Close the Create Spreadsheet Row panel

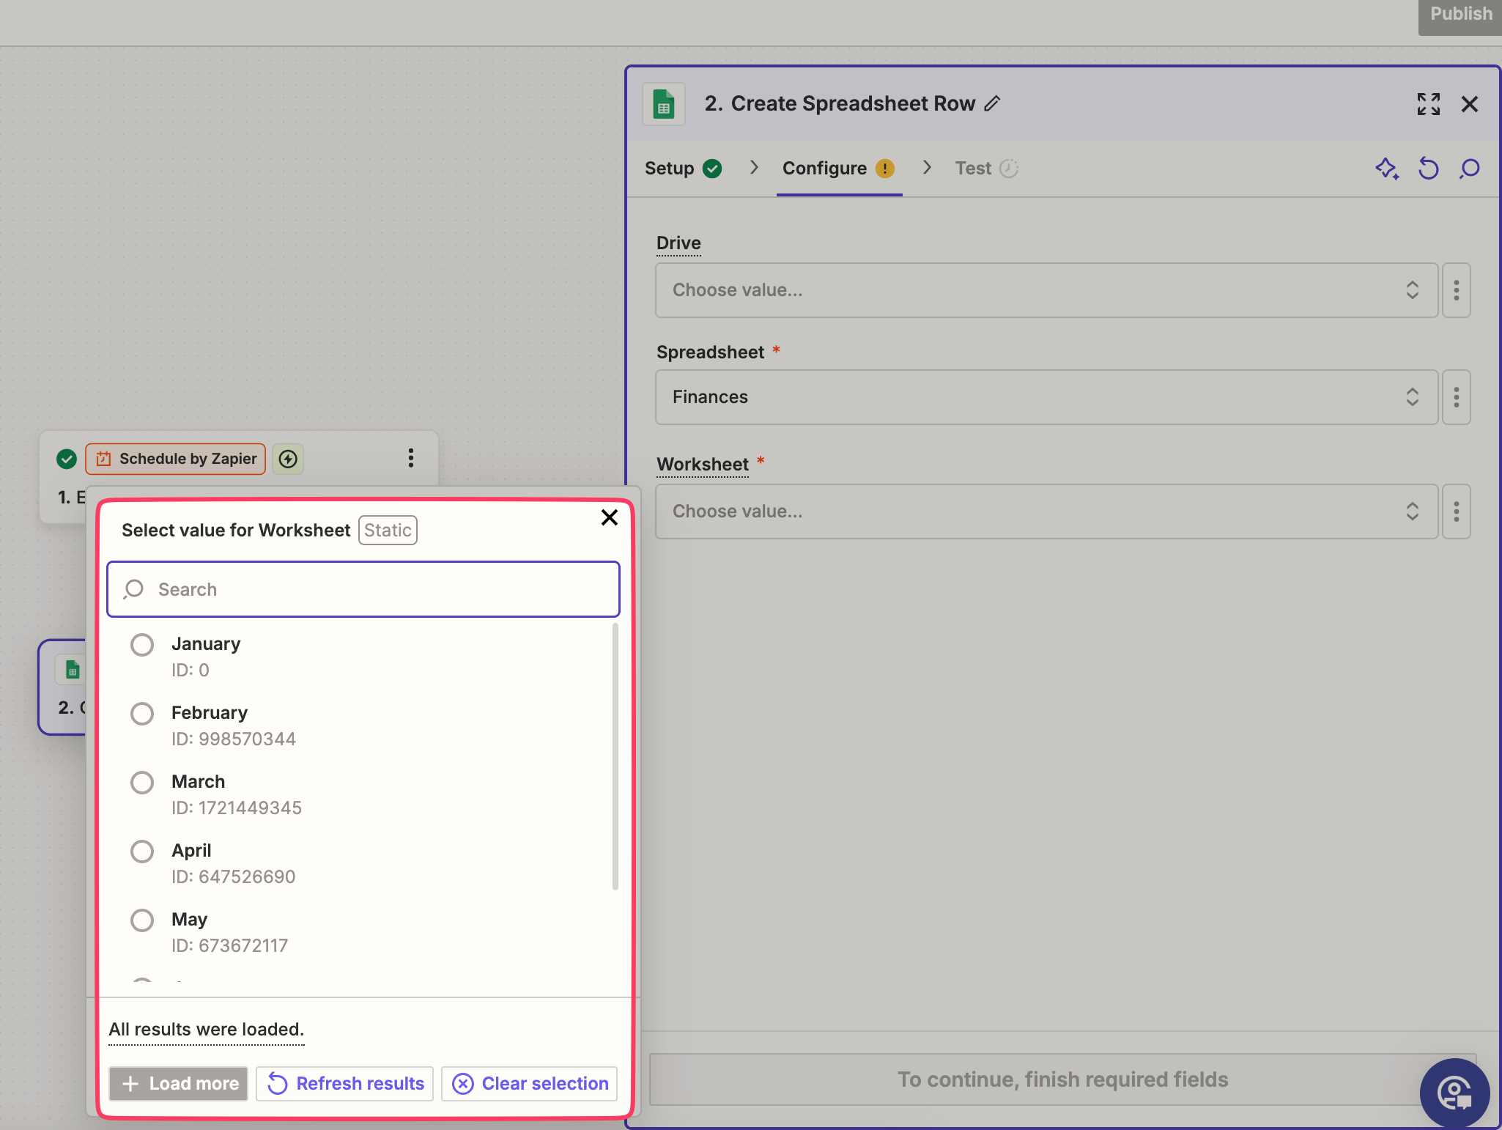point(1469,104)
